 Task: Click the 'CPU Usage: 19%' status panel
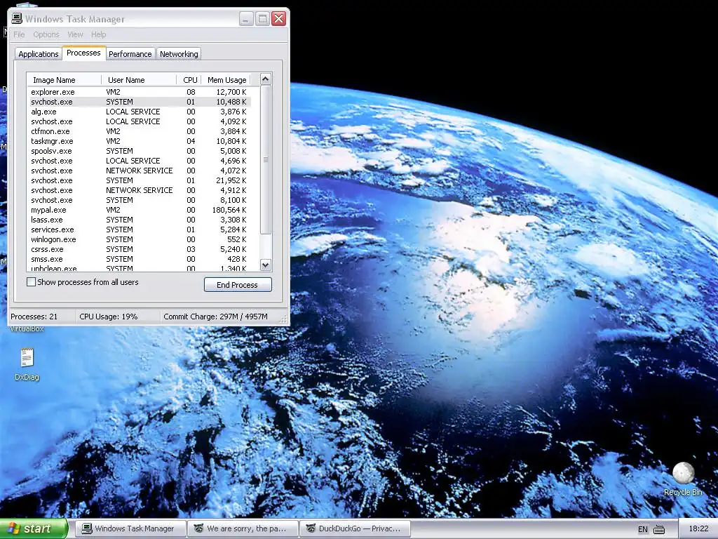click(x=118, y=317)
